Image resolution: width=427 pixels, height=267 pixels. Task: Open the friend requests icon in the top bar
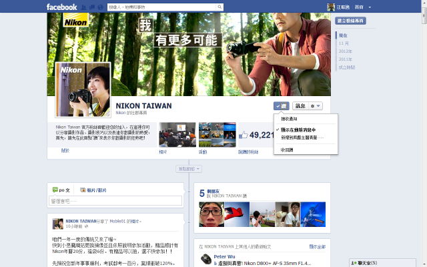pos(84,7)
